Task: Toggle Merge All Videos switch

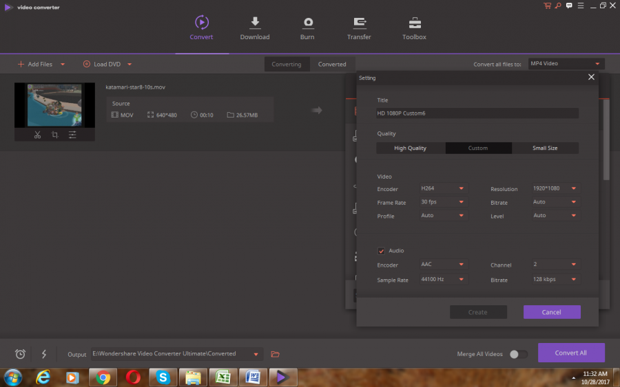Action: [x=518, y=354]
